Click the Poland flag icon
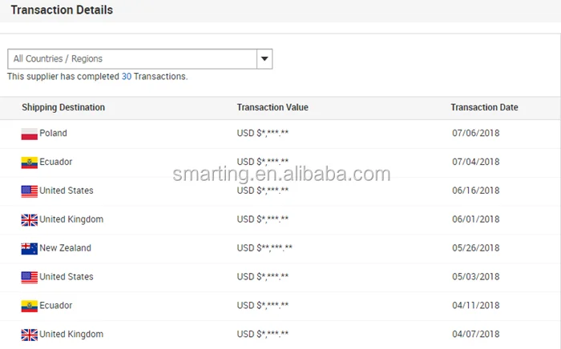The image size is (561, 349). [30, 134]
